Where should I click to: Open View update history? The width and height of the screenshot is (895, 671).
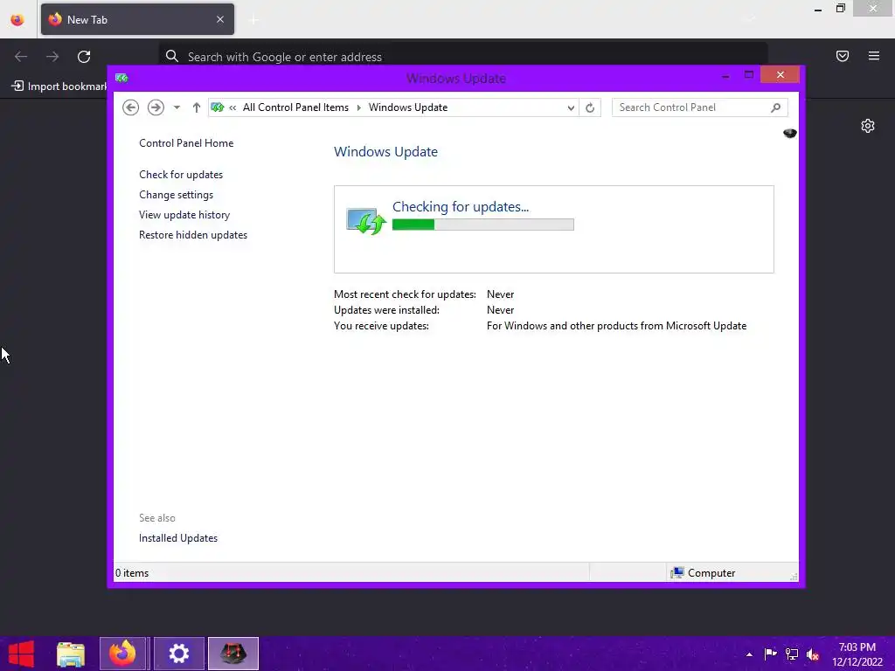(184, 215)
